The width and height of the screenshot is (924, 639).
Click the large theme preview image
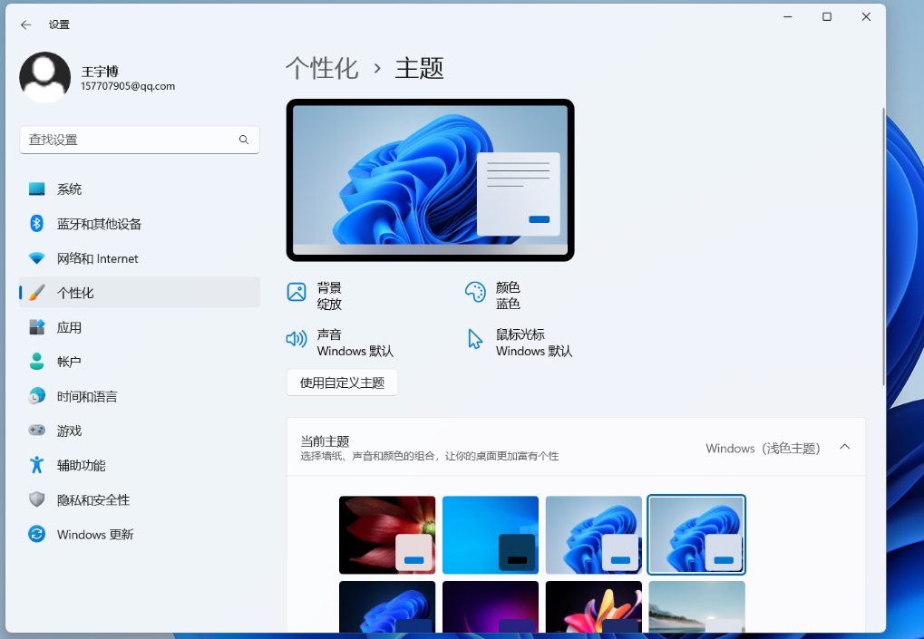coord(430,180)
